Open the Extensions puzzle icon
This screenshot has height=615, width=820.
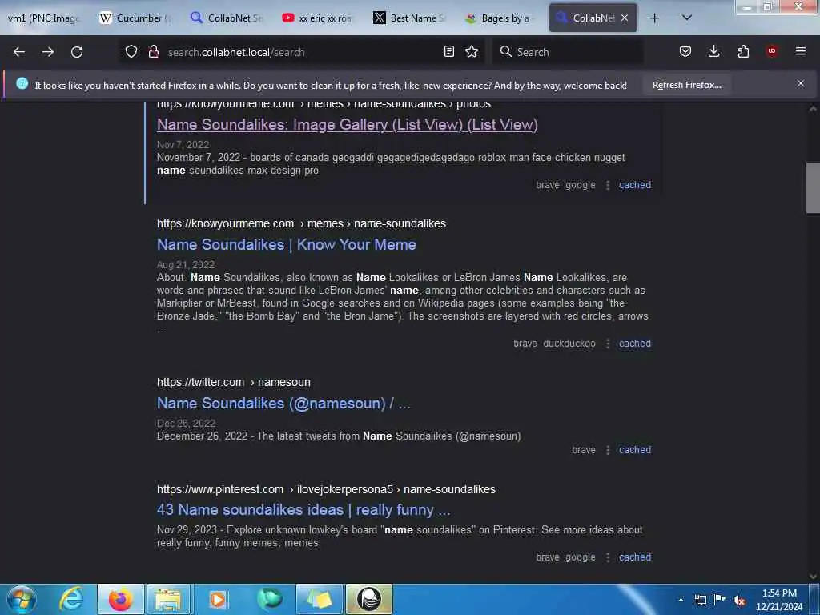pyautogui.click(x=743, y=52)
